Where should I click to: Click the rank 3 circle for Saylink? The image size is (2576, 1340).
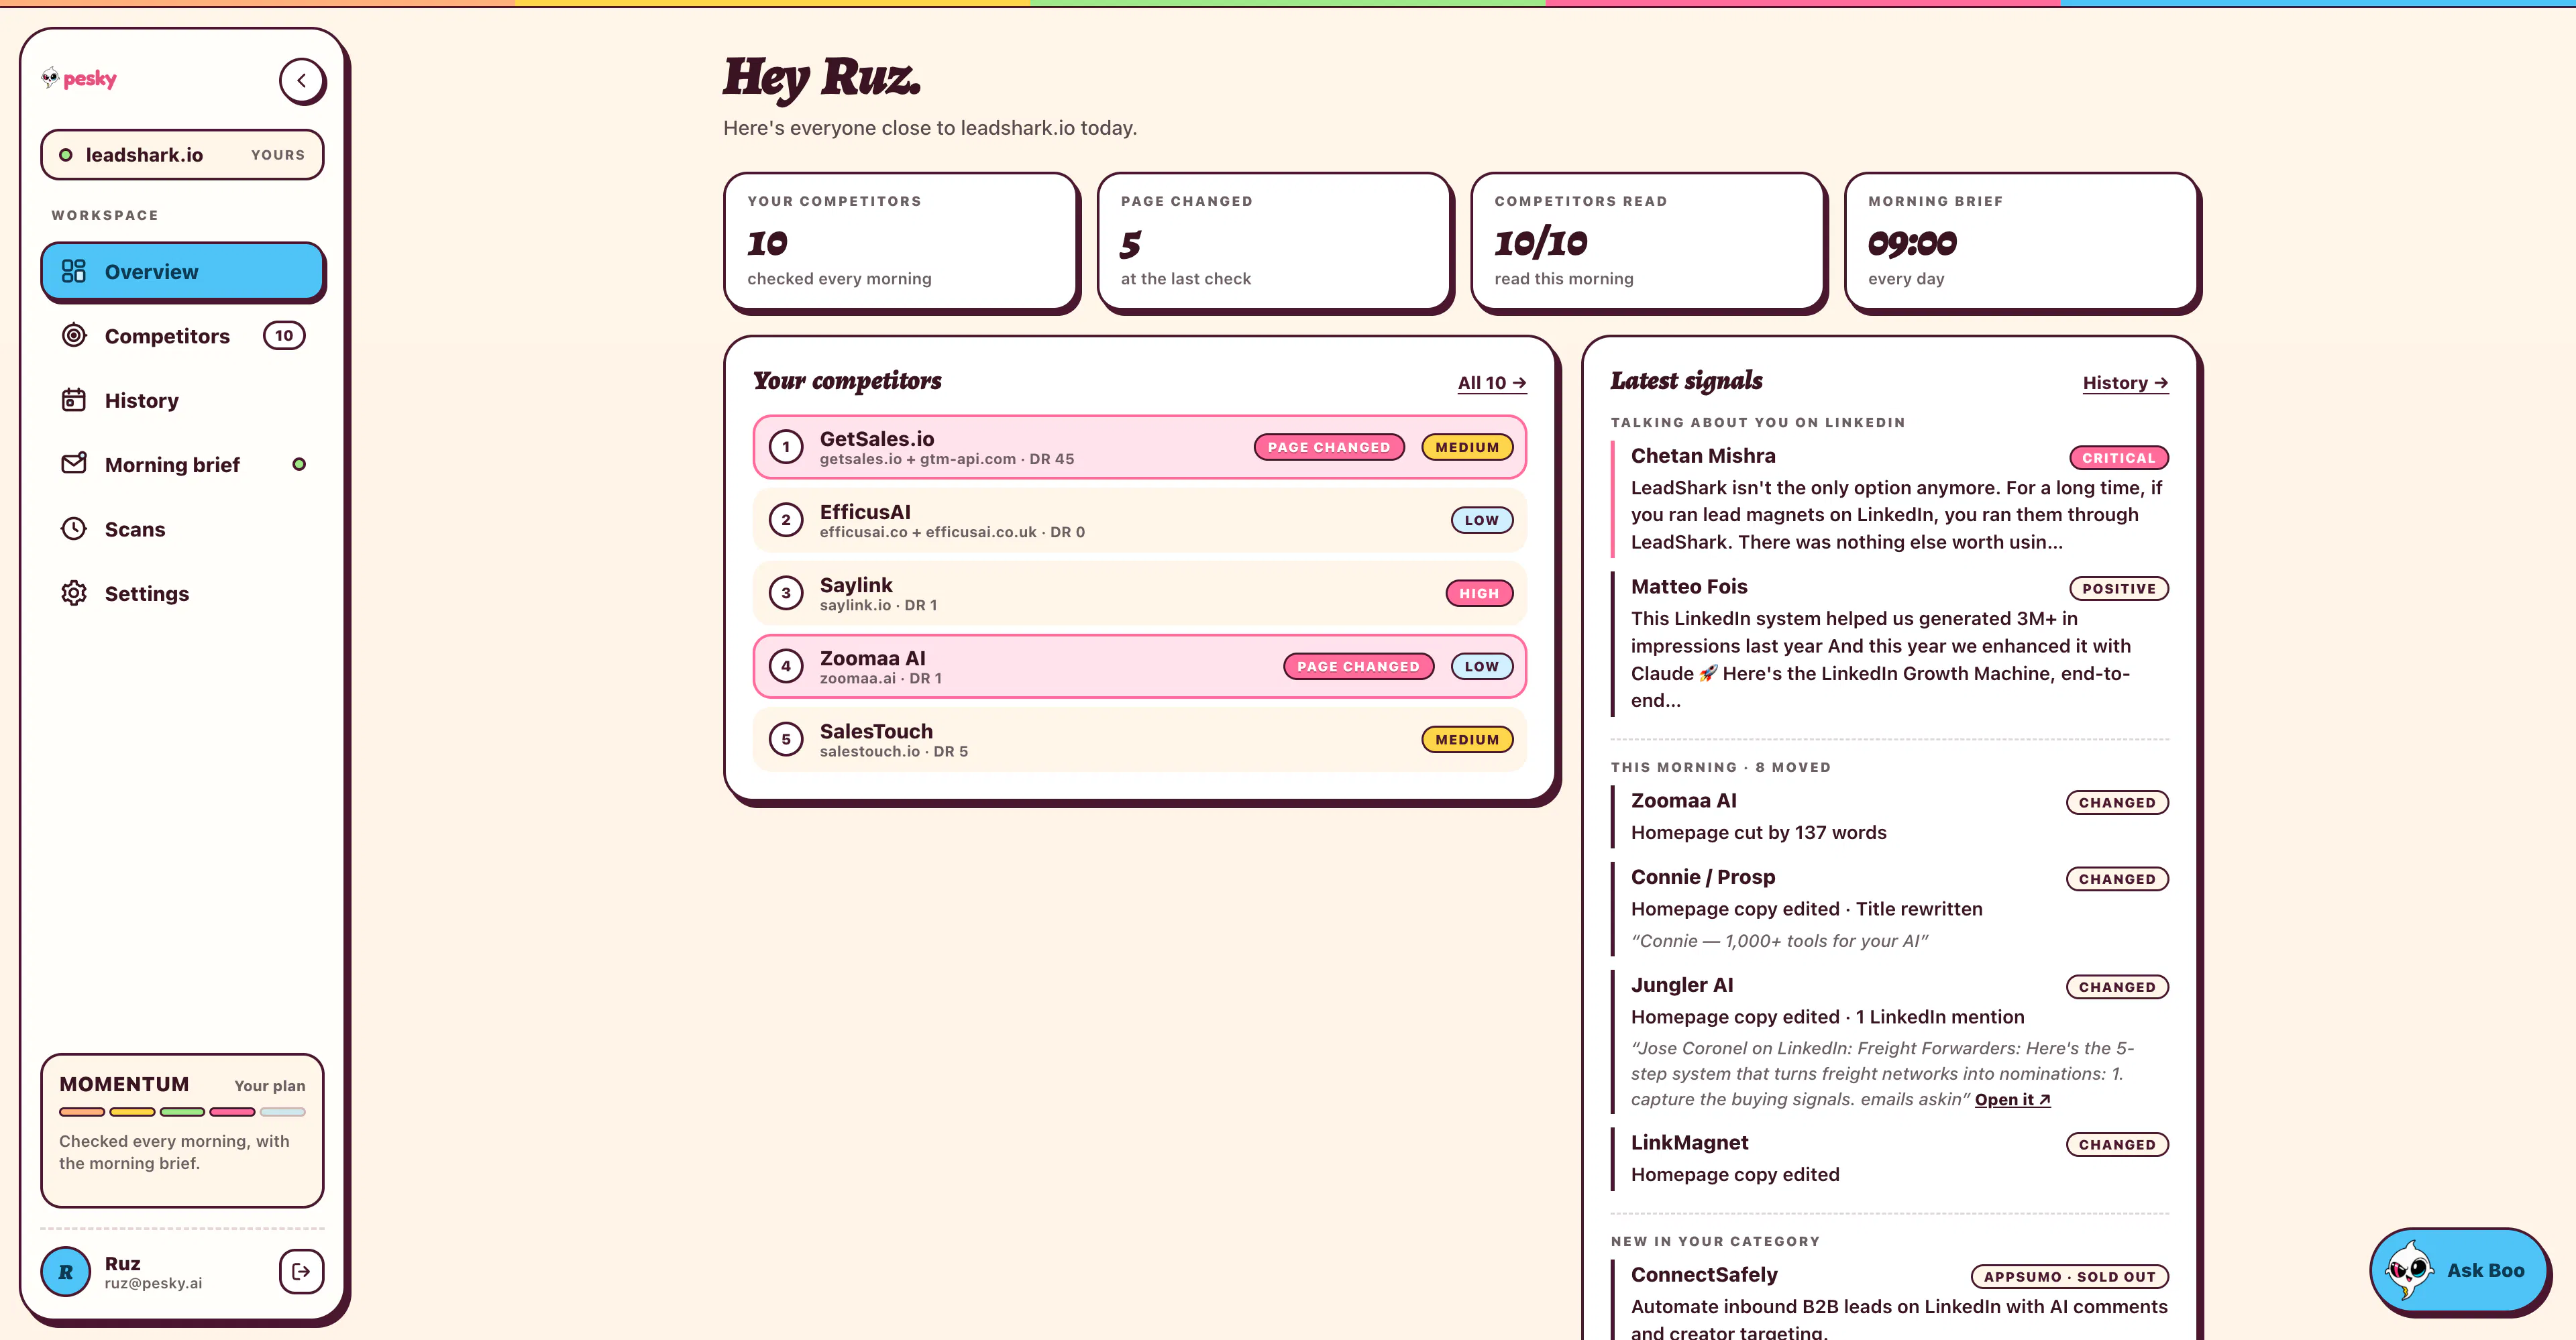click(786, 593)
